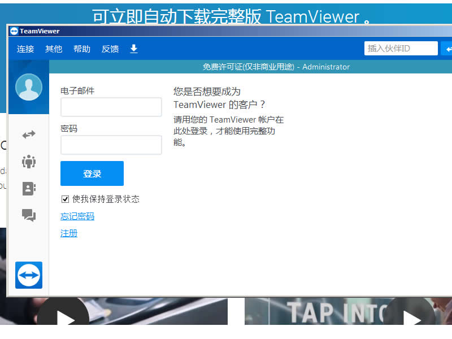The image size is (452, 339).
Task: Select the Remote Control arrows icon in sidebar
Action: coord(28,134)
